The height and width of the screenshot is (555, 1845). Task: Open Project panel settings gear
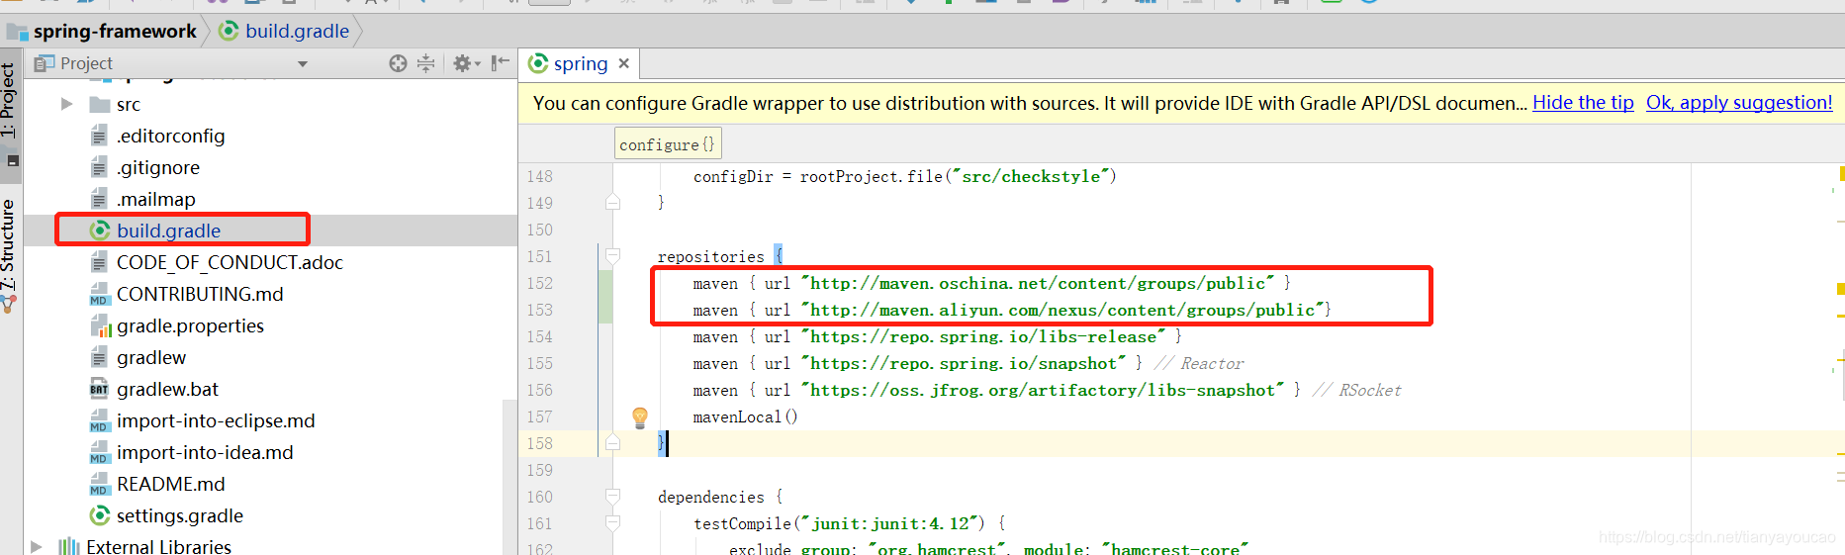tap(466, 63)
